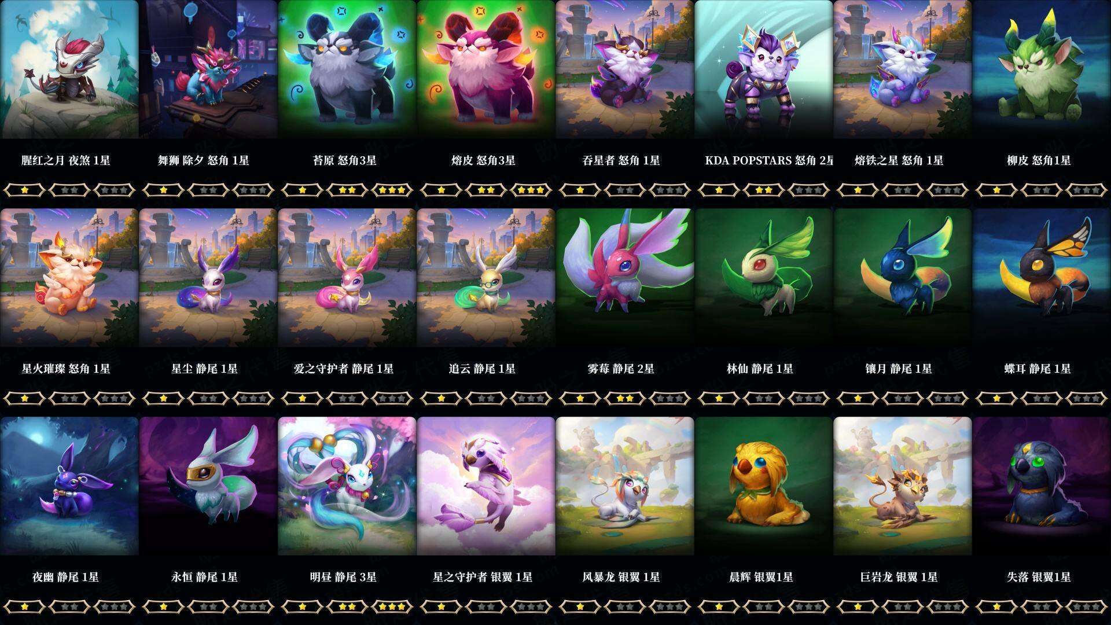Open the 舞狮 除夕 怒角 portrait
This screenshot has width=1111, height=625.
[x=208, y=69]
